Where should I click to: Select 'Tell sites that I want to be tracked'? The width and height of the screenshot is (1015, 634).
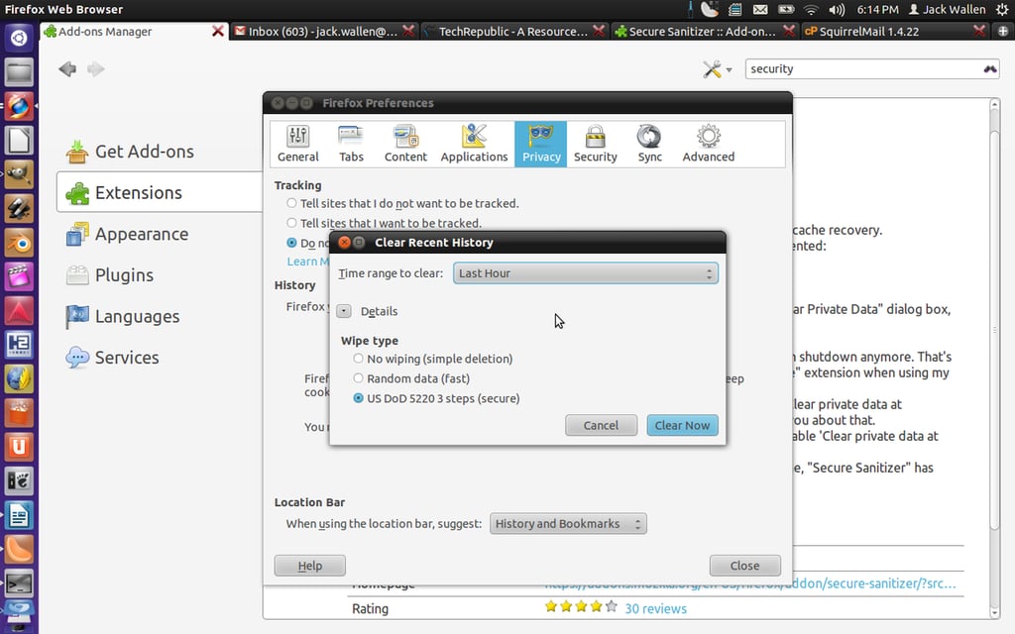pyautogui.click(x=291, y=223)
